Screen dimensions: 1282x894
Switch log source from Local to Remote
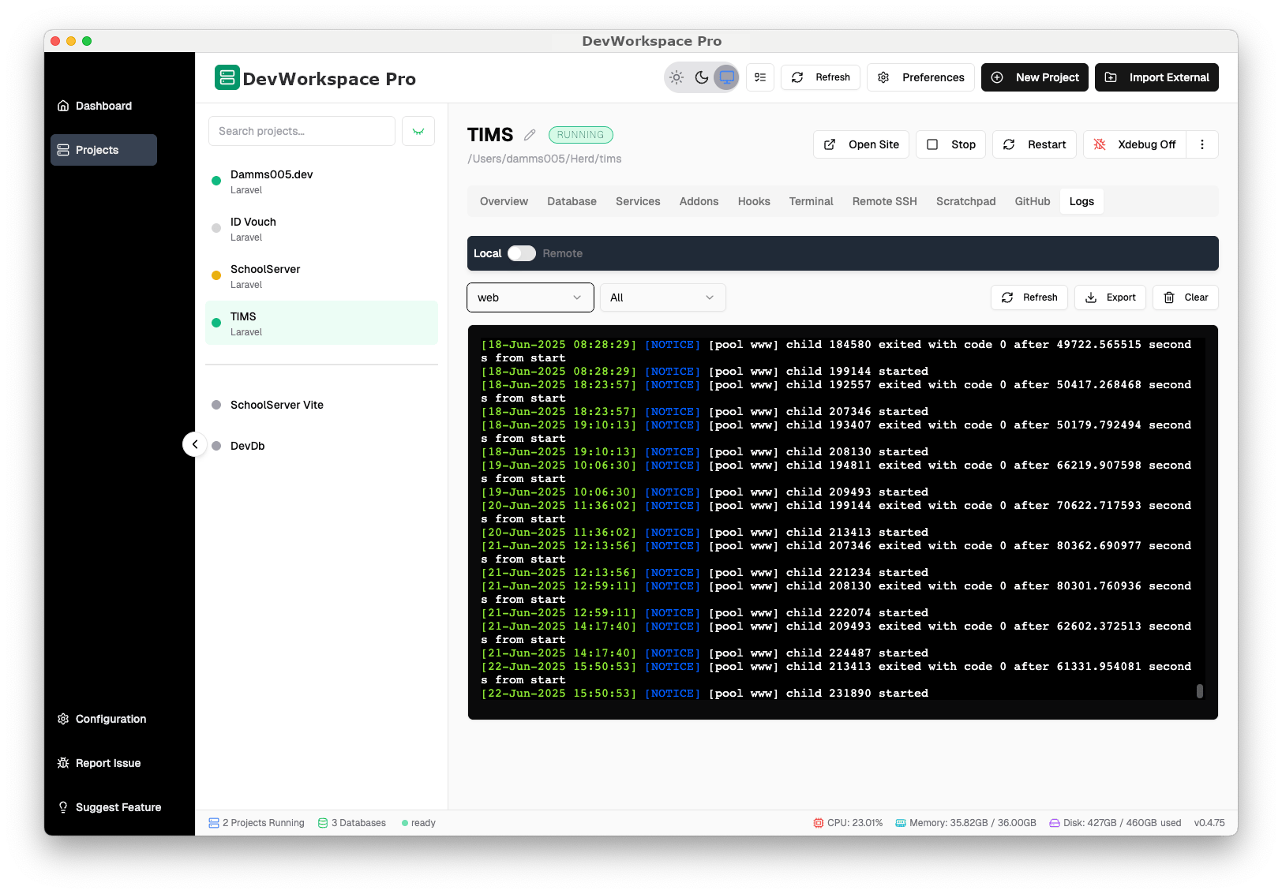521,253
